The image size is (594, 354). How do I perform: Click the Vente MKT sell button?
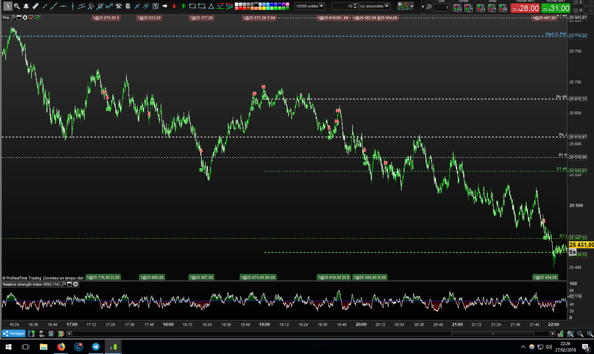click(x=525, y=8)
